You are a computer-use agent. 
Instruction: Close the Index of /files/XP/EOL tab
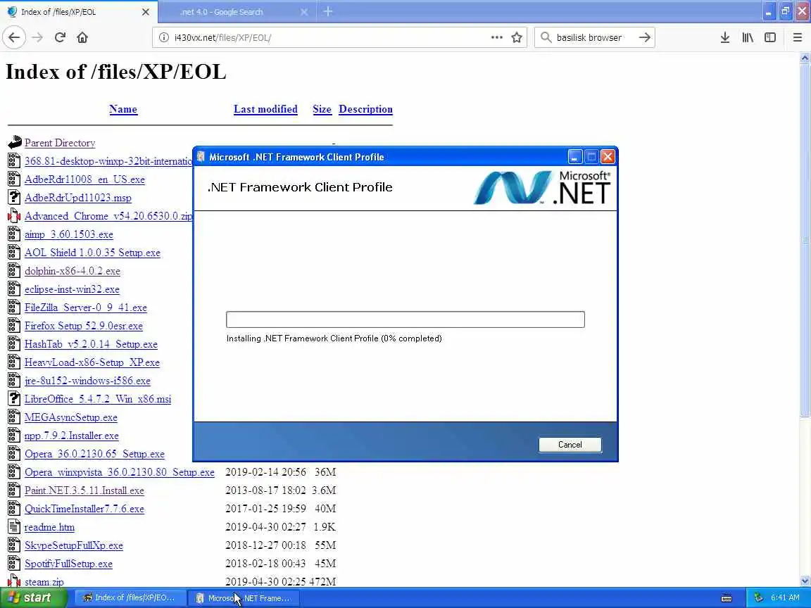point(146,11)
